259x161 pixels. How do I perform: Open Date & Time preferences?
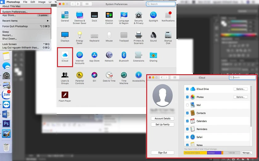(109, 77)
